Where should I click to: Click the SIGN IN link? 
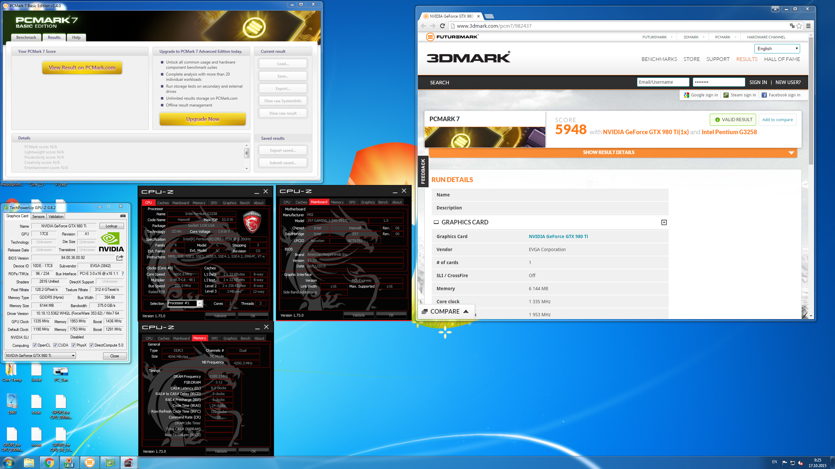coord(758,82)
